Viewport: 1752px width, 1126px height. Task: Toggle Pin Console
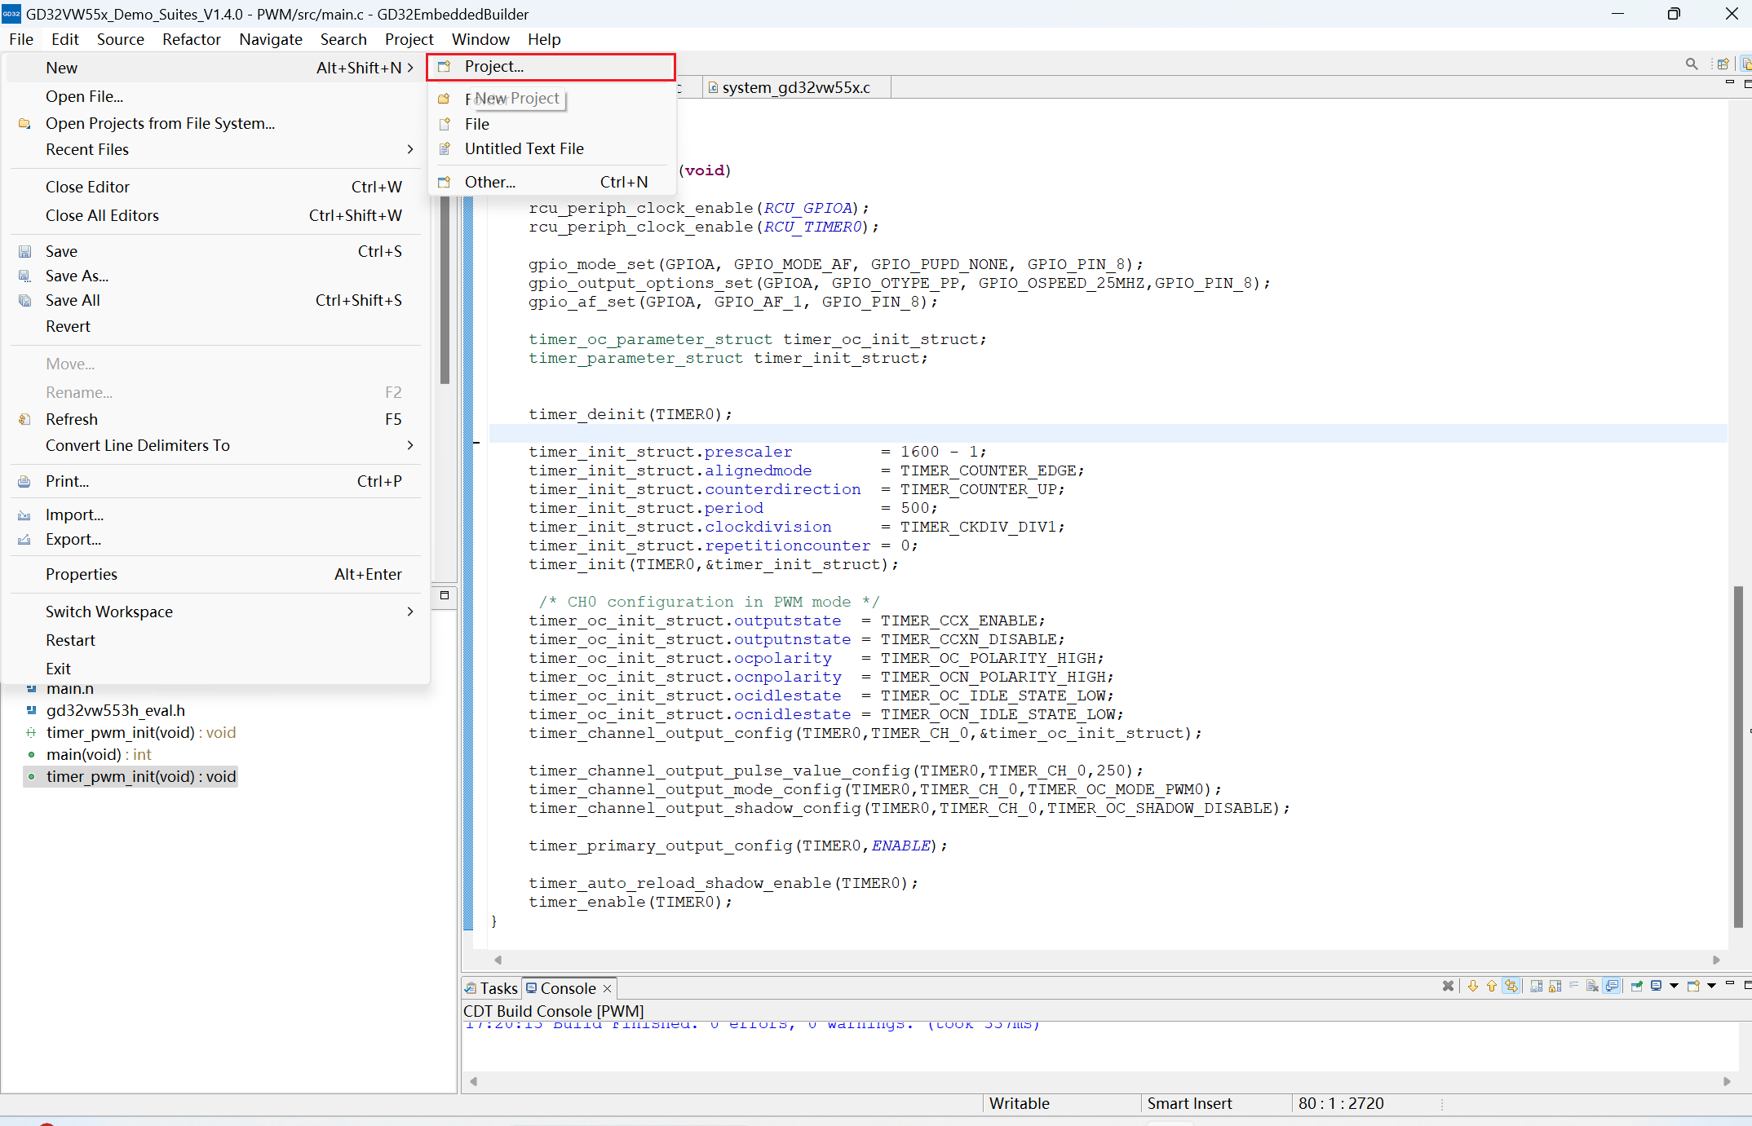1636,986
